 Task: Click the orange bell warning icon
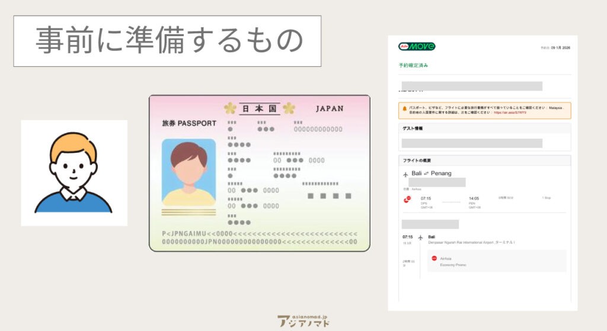[x=404, y=109]
